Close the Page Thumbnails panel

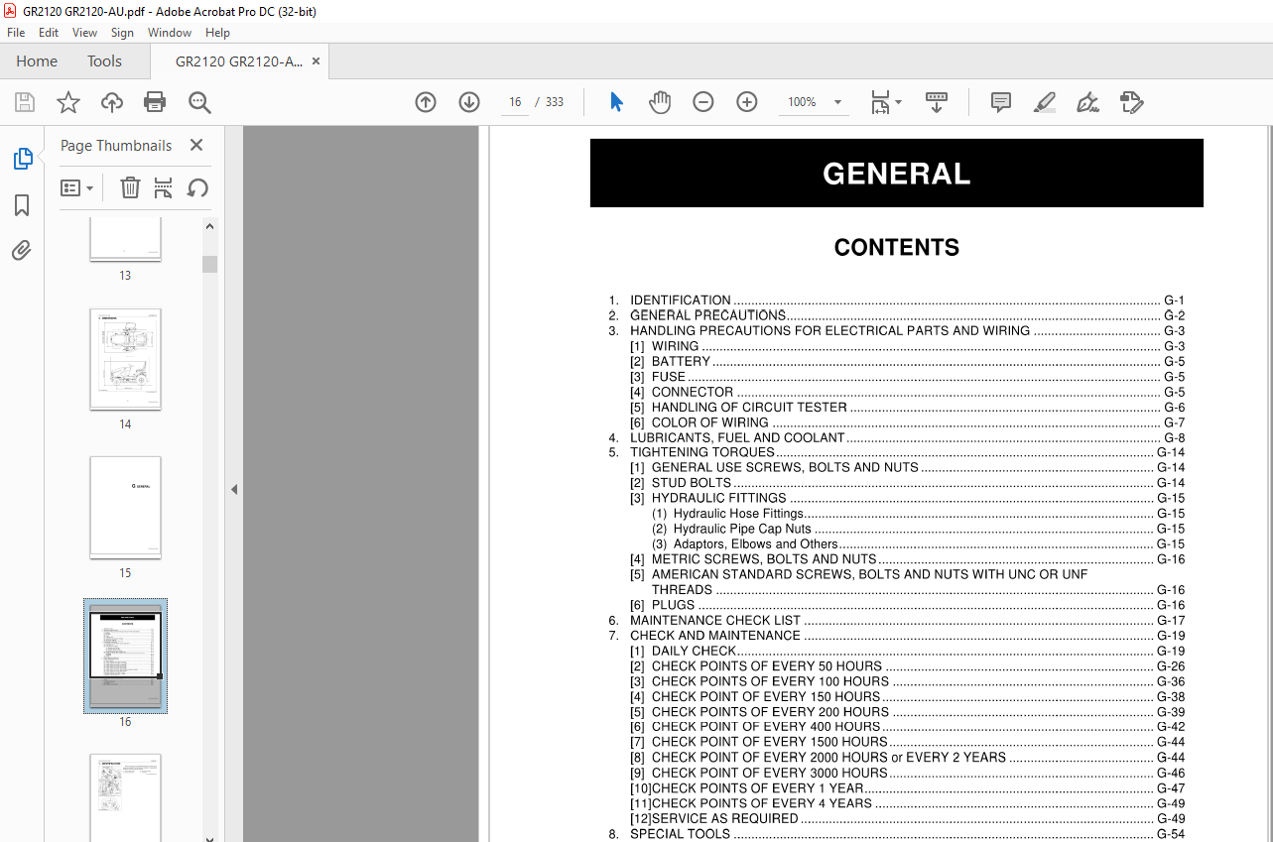[196, 146]
